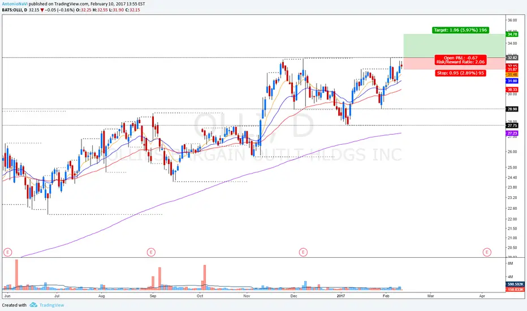
Task: Click the earnings E marker above Dec
Action: (303, 252)
